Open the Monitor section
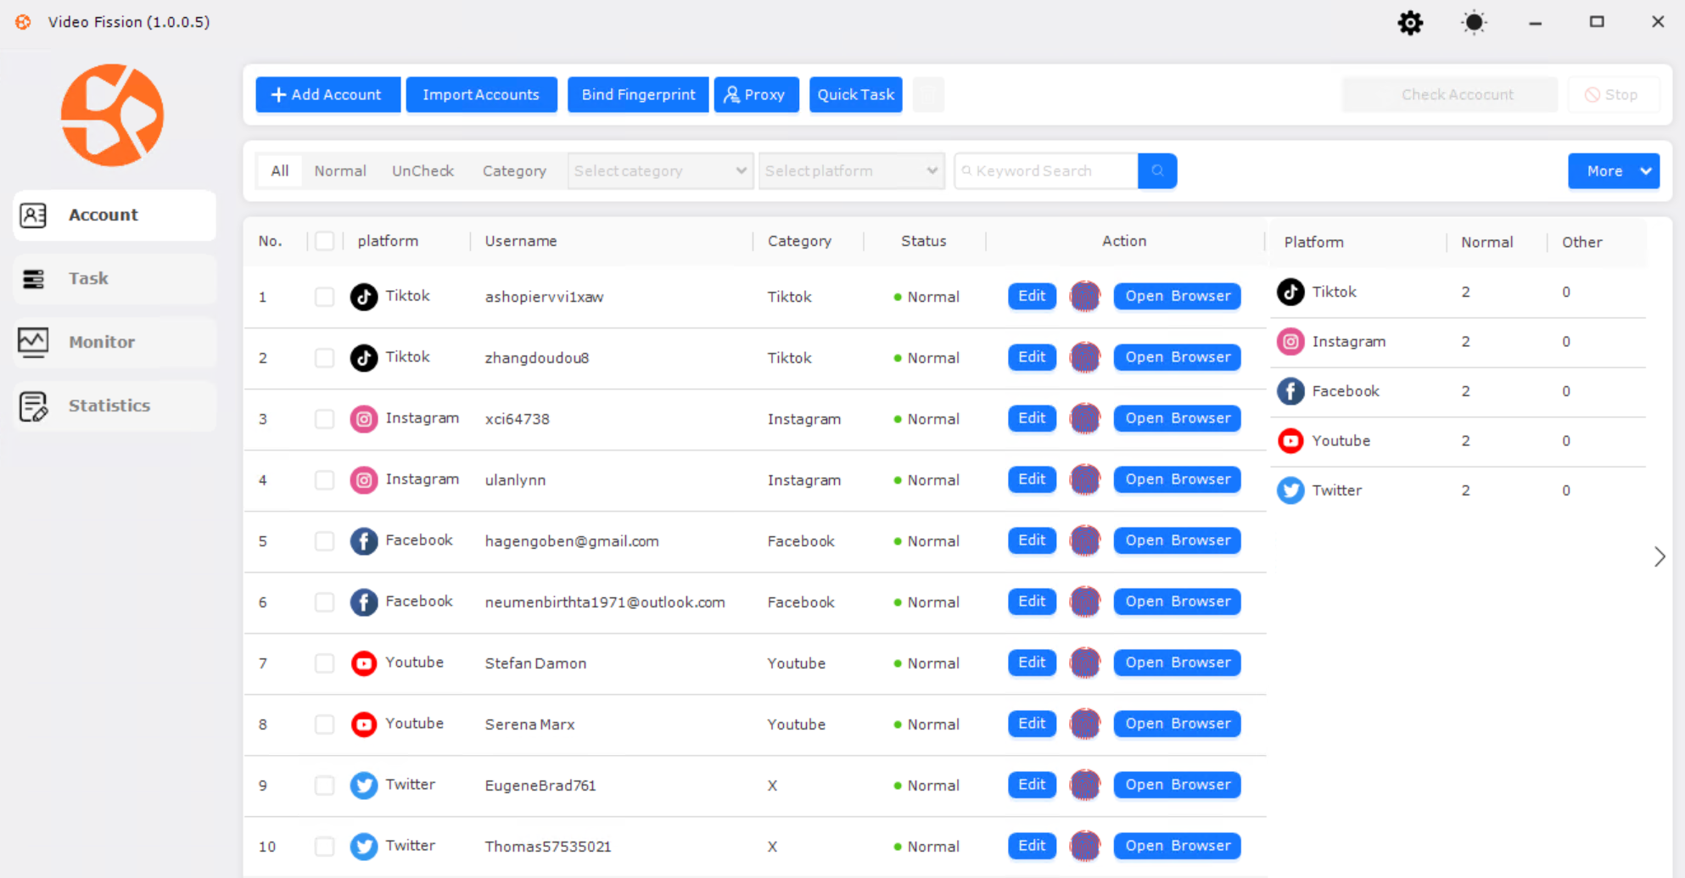The image size is (1685, 878). (x=115, y=343)
